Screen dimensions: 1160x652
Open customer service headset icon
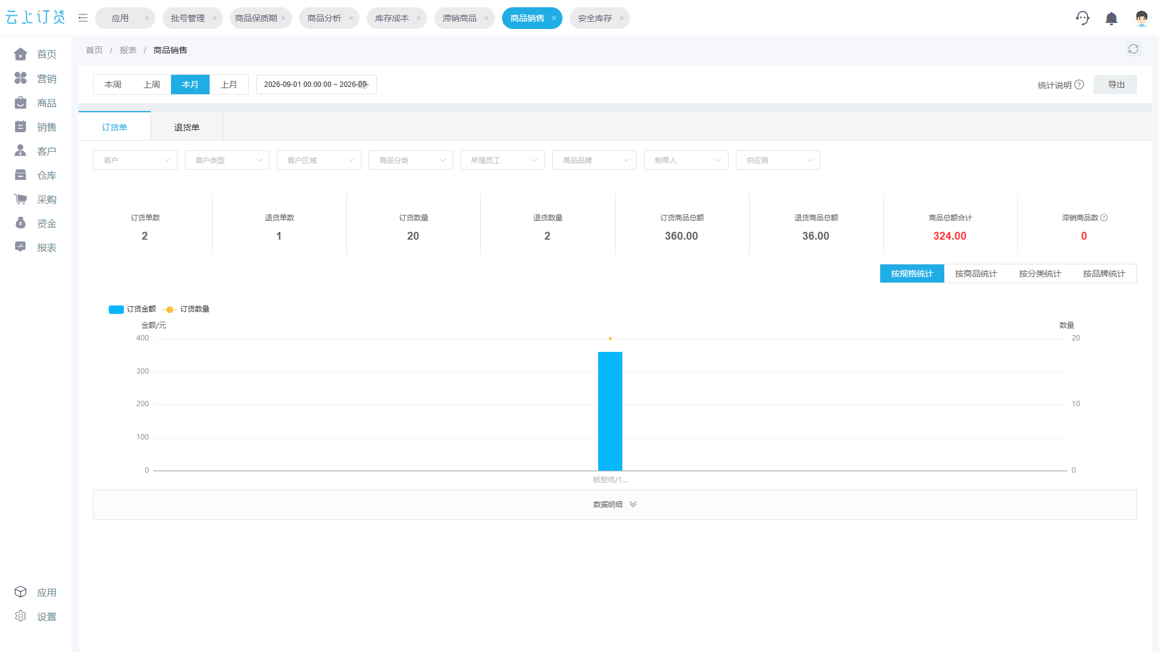[x=1082, y=18]
